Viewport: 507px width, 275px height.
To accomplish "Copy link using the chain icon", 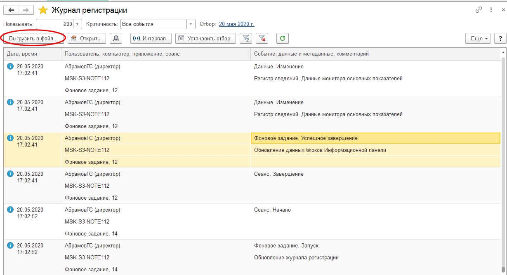I will tap(479, 10).
